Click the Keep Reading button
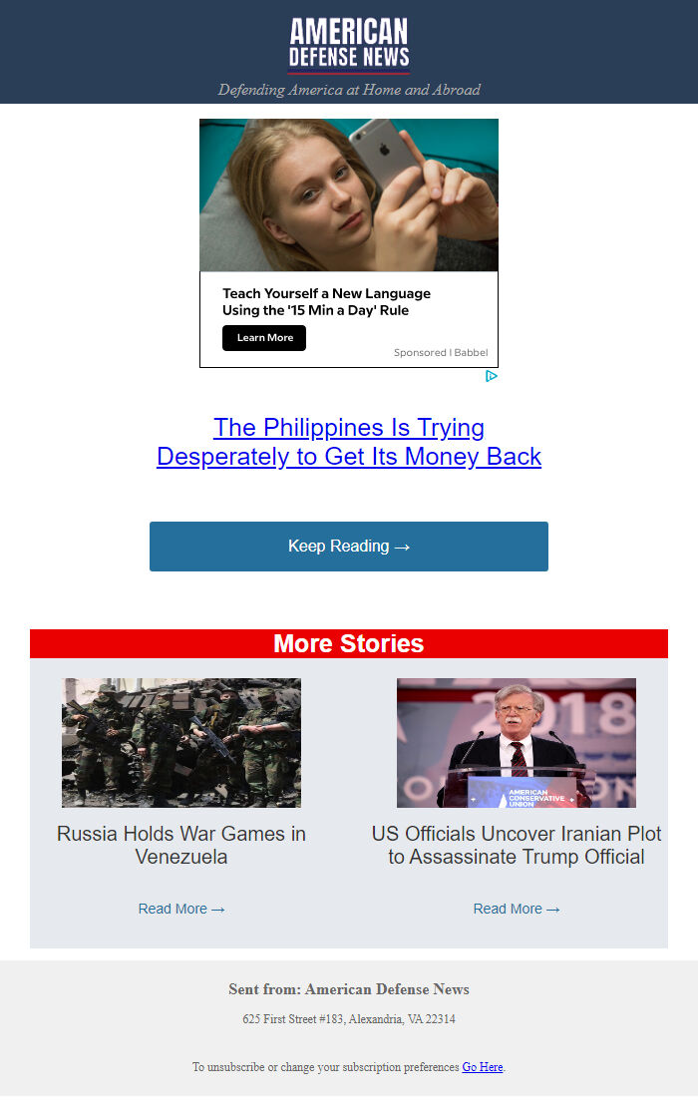This screenshot has height=1114, width=698. click(349, 547)
